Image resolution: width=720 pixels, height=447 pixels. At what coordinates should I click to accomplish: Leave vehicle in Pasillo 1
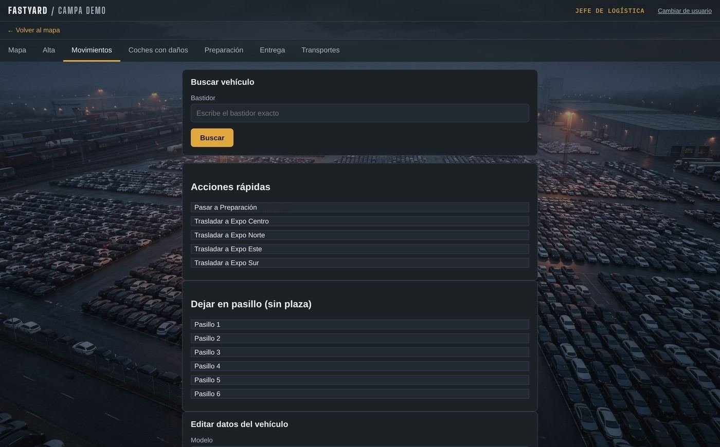tap(360, 325)
